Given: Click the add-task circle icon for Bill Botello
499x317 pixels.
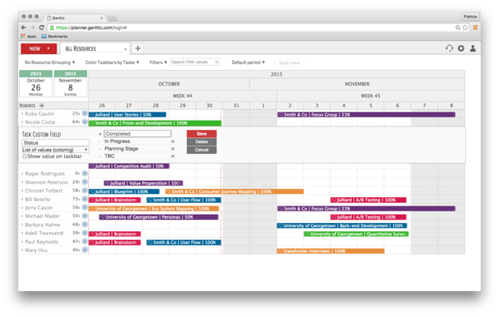Looking at the screenshot, I should click(x=85, y=199).
